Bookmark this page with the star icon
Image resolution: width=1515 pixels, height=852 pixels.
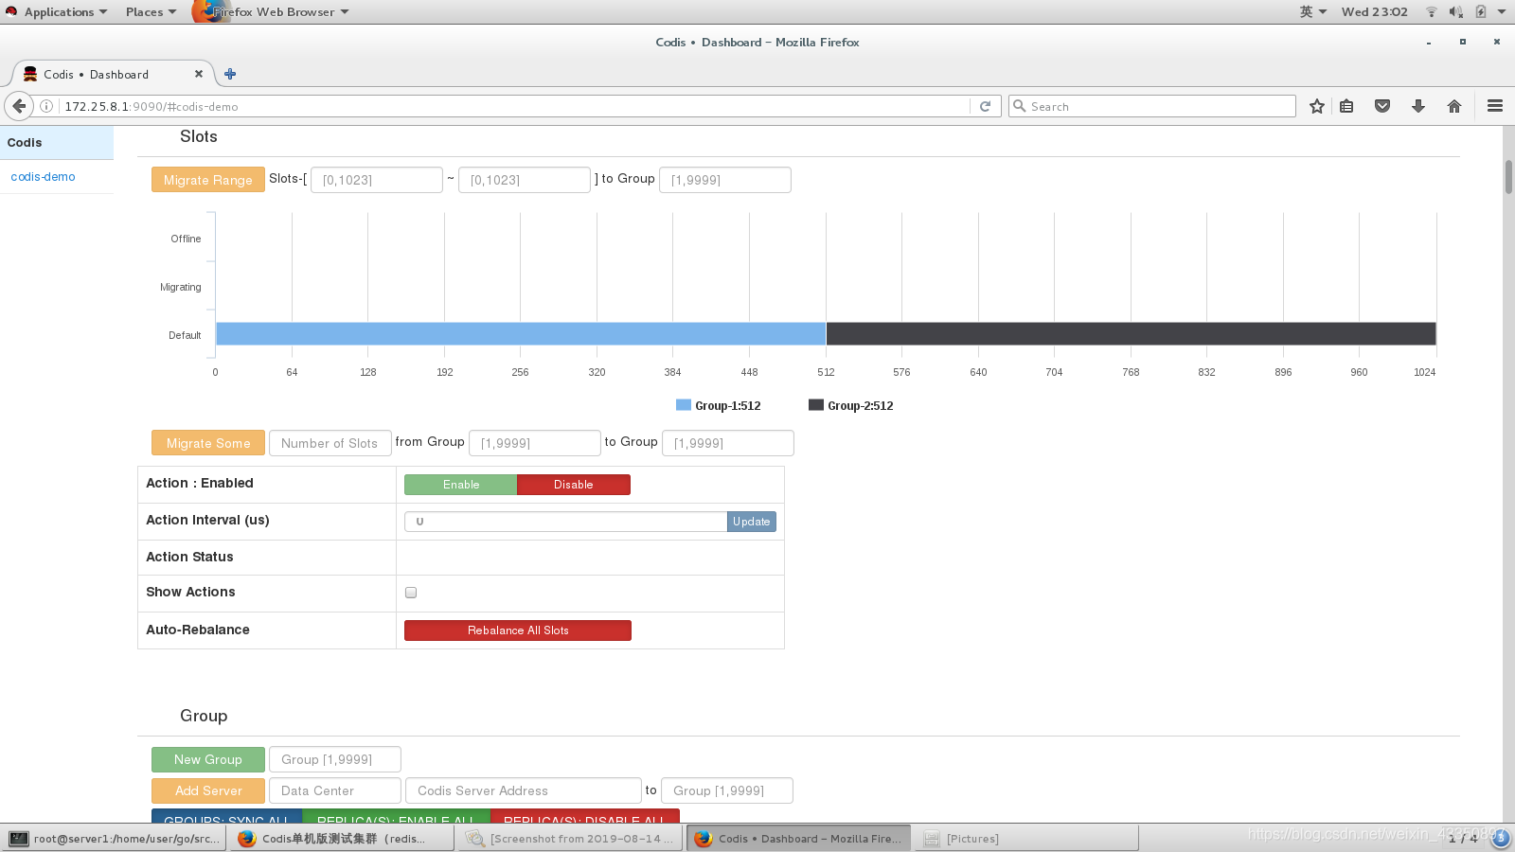[1316, 106]
